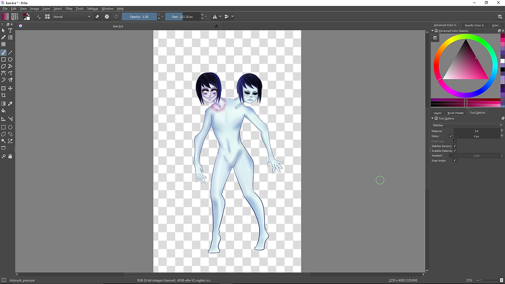505x284 pixels.
Task: Select the Pan hand tool
Action: coord(10,156)
